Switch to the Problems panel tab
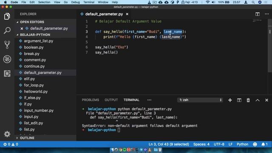Image resolution: width=272 pixels, height=153 pixels. (x=91, y=100)
